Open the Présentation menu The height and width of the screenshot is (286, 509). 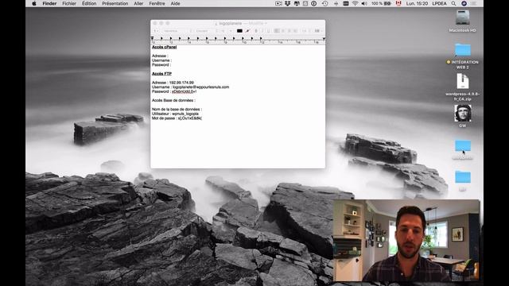click(115, 3)
